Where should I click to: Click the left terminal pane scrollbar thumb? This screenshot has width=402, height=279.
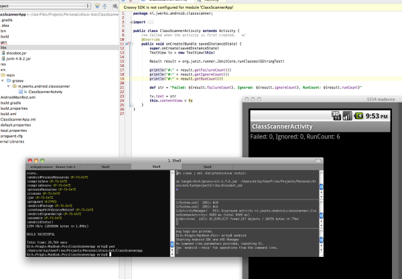172,244
